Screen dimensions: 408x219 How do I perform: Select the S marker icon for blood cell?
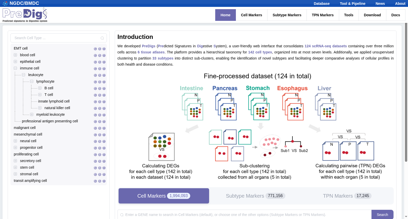(100, 55)
